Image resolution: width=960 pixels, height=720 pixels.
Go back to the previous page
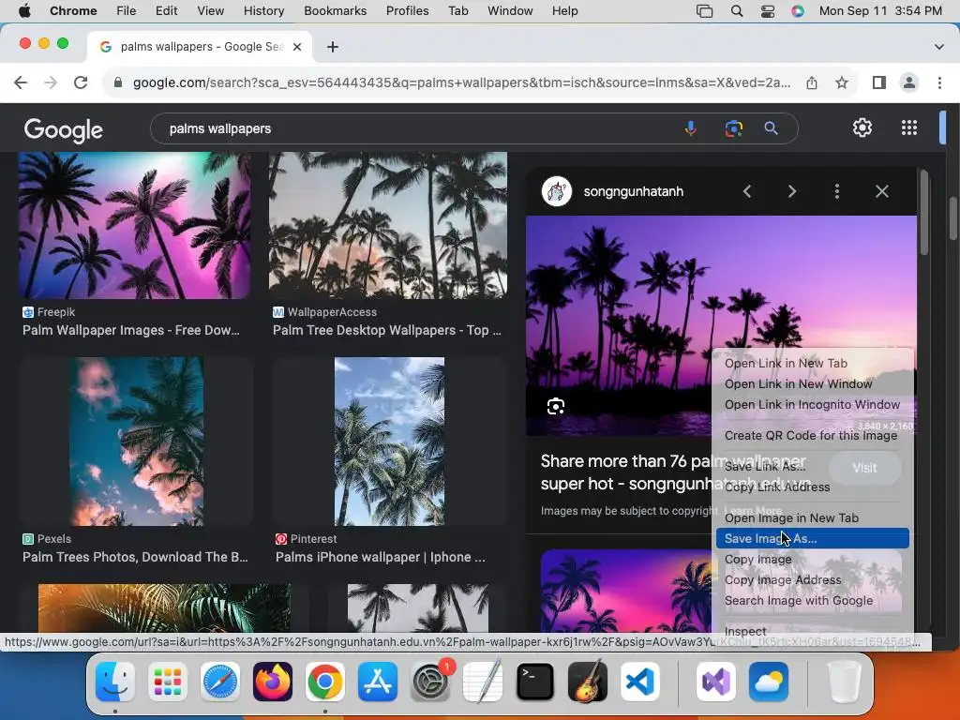[21, 82]
